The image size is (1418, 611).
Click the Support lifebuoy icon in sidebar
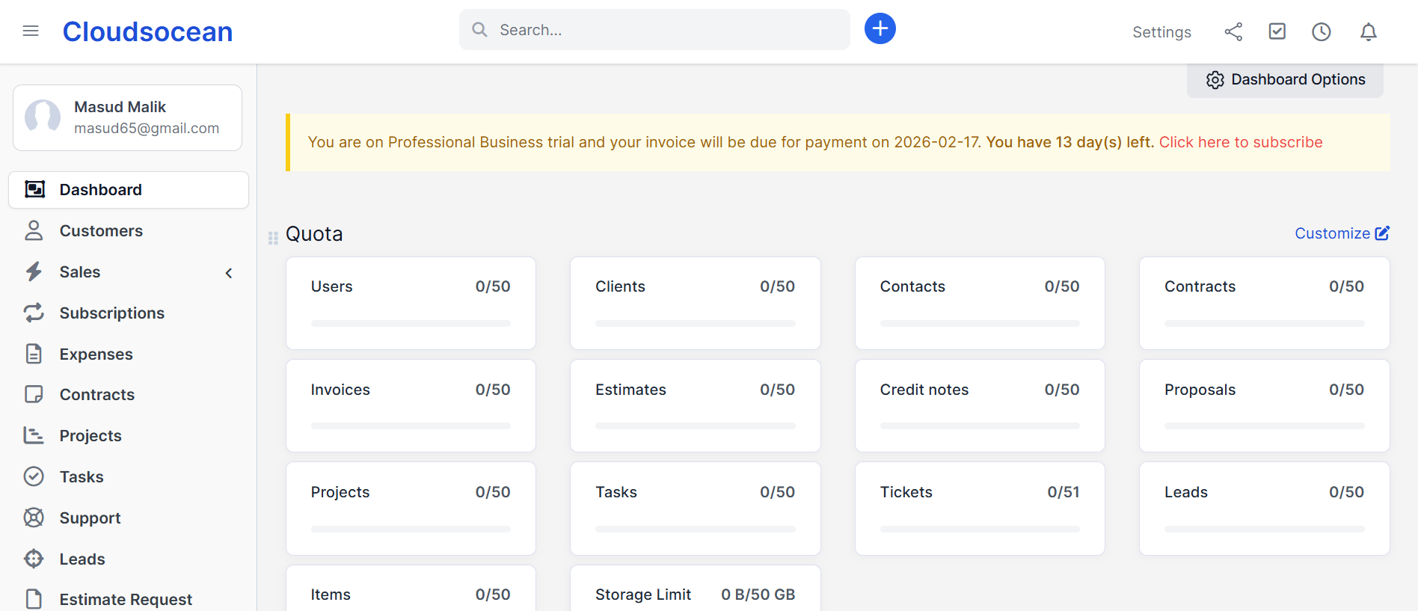tap(34, 518)
